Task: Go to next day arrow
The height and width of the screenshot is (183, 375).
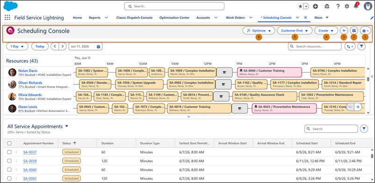Action: click(63, 46)
